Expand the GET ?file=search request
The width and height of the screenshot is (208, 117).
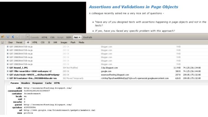(x=8, y=71)
